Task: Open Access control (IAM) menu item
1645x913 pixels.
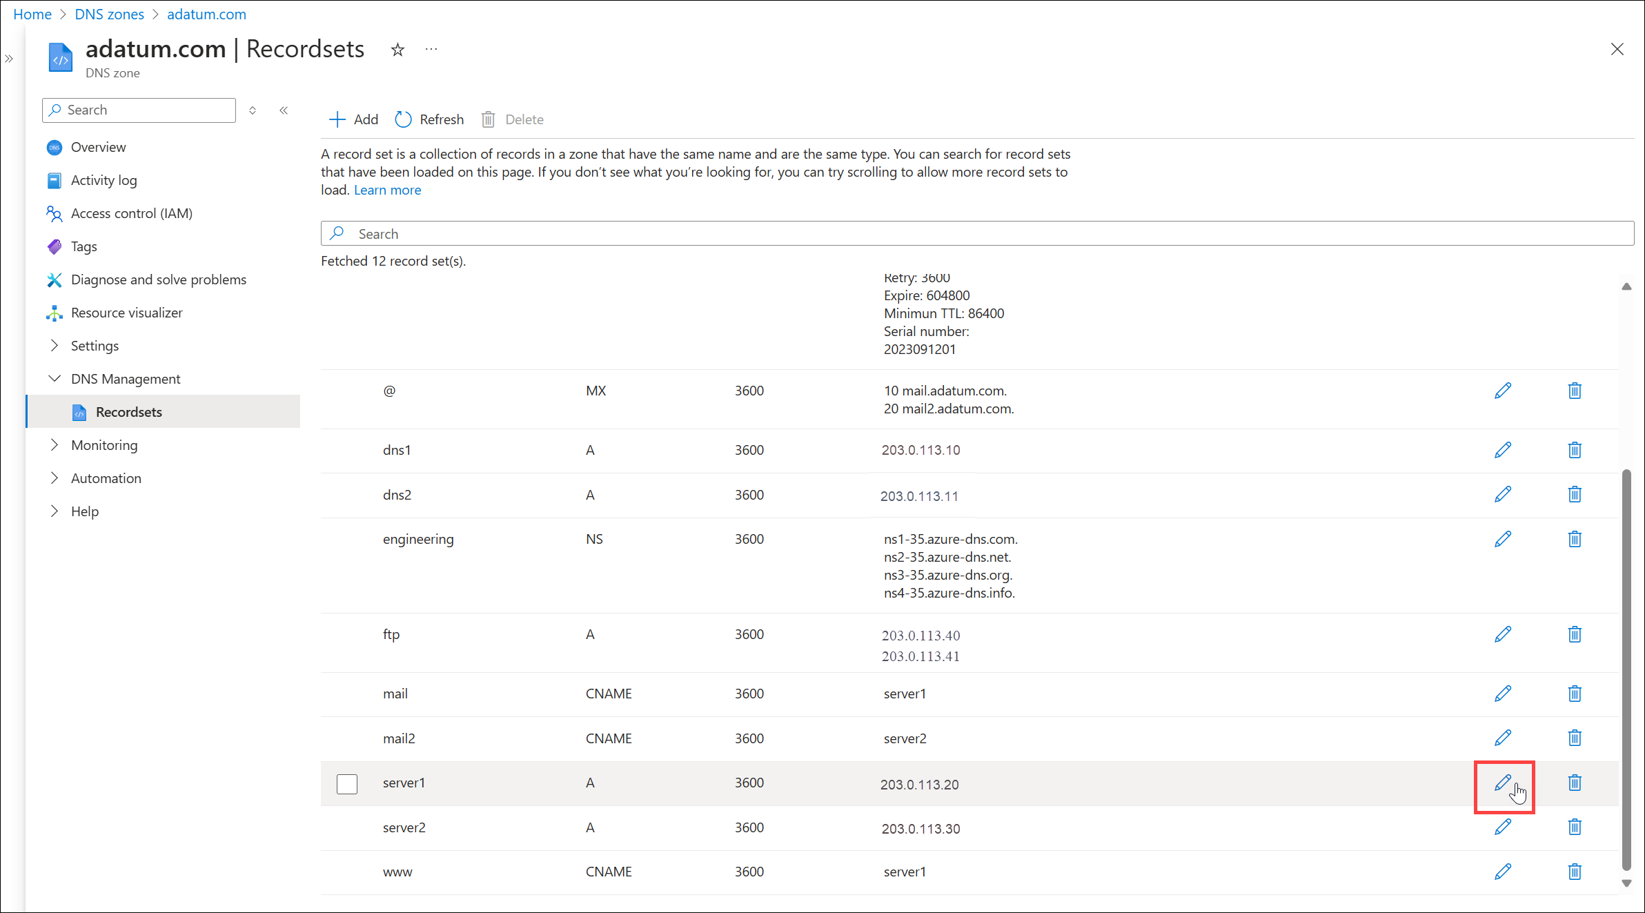Action: click(x=131, y=213)
